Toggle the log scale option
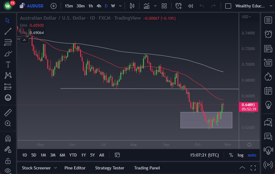Viewport: 275px width, 174px height. [x=240, y=155]
